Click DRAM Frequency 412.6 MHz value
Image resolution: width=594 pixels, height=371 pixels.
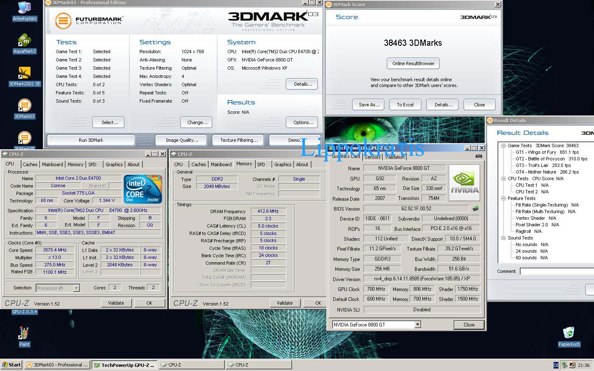(x=268, y=211)
